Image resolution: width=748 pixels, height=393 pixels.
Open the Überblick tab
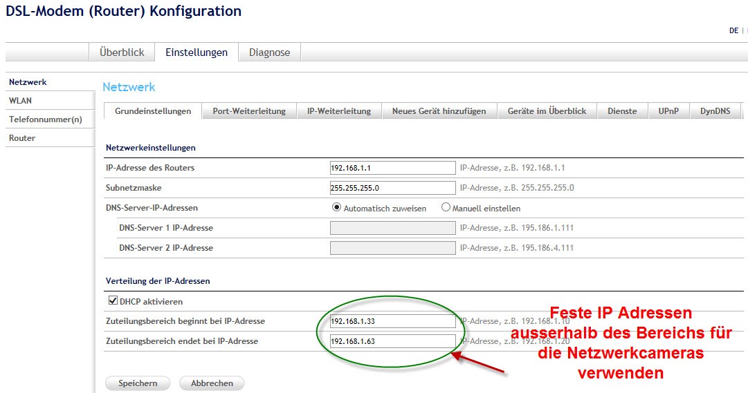122,52
